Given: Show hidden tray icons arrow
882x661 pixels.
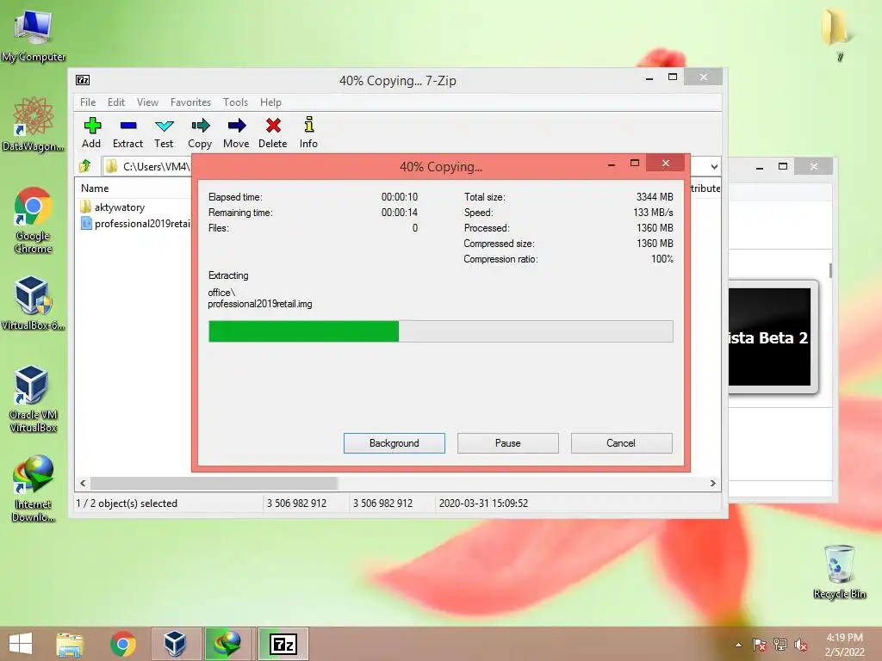Looking at the screenshot, I should tap(738, 645).
